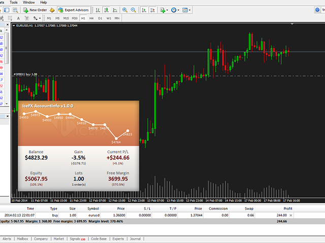
Task: Set timeframe to M1
Action: tap(49, 18)
